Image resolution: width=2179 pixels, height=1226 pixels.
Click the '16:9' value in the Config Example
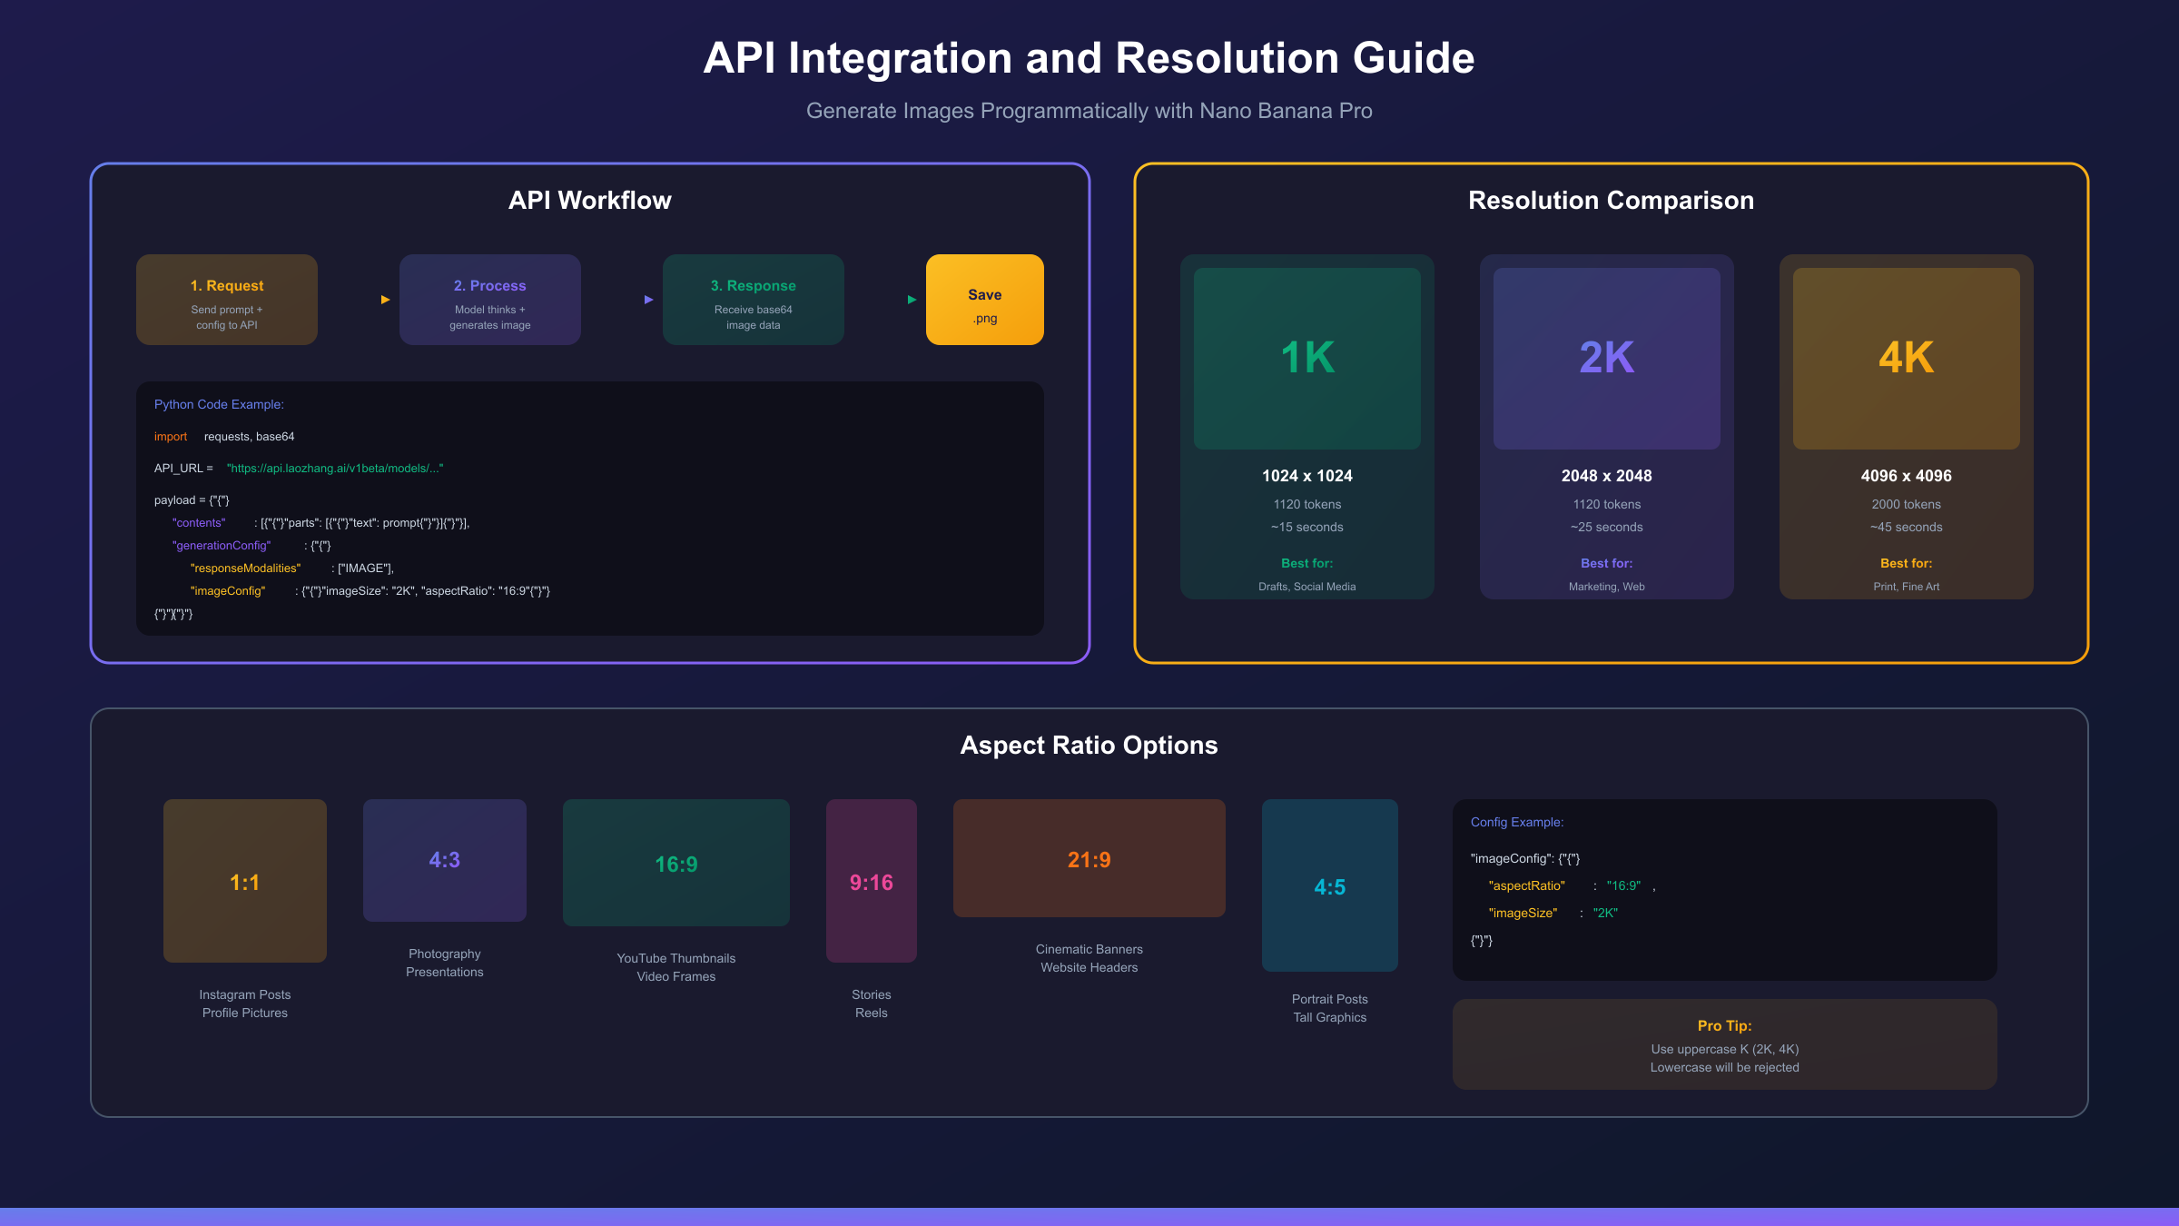coord(1626,885)
